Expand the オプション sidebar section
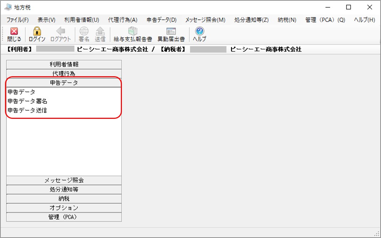 64,208
